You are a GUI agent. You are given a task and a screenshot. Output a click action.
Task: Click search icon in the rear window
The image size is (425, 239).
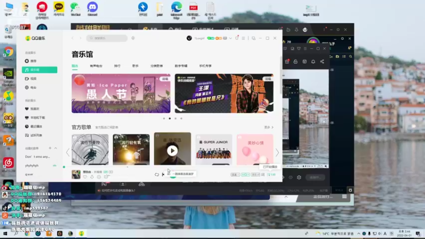tap(351, 57)
